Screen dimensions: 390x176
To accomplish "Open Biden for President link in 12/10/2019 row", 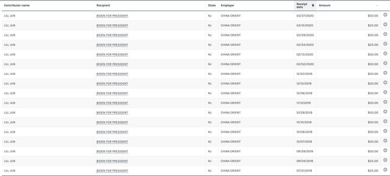I will click(112, 83).
